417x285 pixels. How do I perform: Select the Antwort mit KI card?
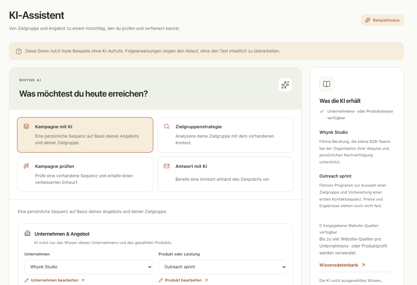coord(226,174)
